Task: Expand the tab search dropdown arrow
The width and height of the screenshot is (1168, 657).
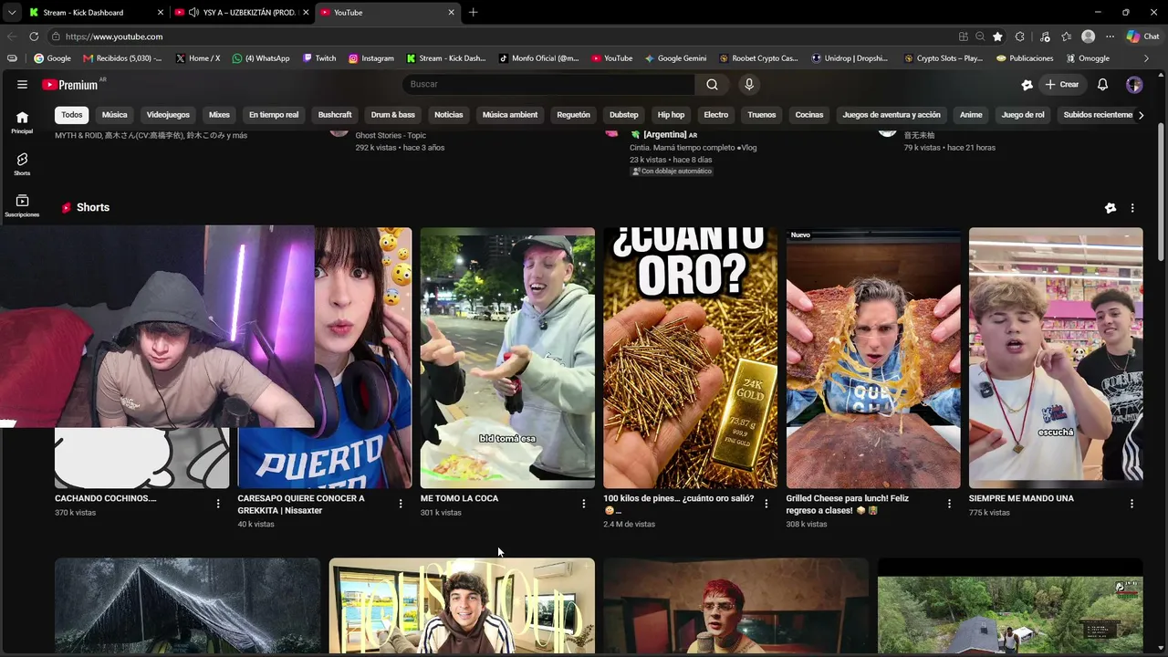Action: coord(11,12)
